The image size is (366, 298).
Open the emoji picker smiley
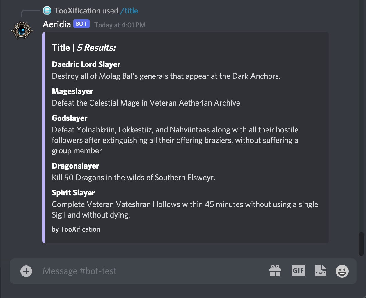[x=342, y=271]
